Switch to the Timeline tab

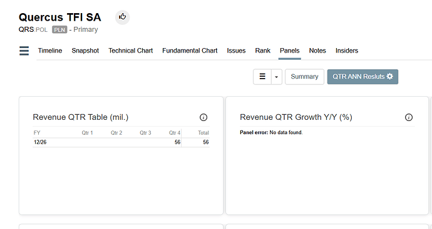click(x=50, y=51)
